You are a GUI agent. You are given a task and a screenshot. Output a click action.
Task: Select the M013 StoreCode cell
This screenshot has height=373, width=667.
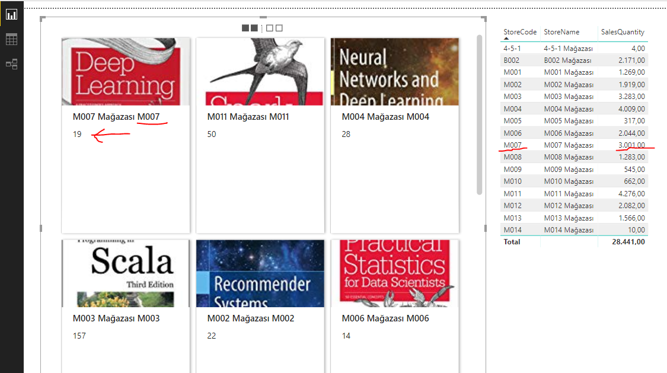513,218
